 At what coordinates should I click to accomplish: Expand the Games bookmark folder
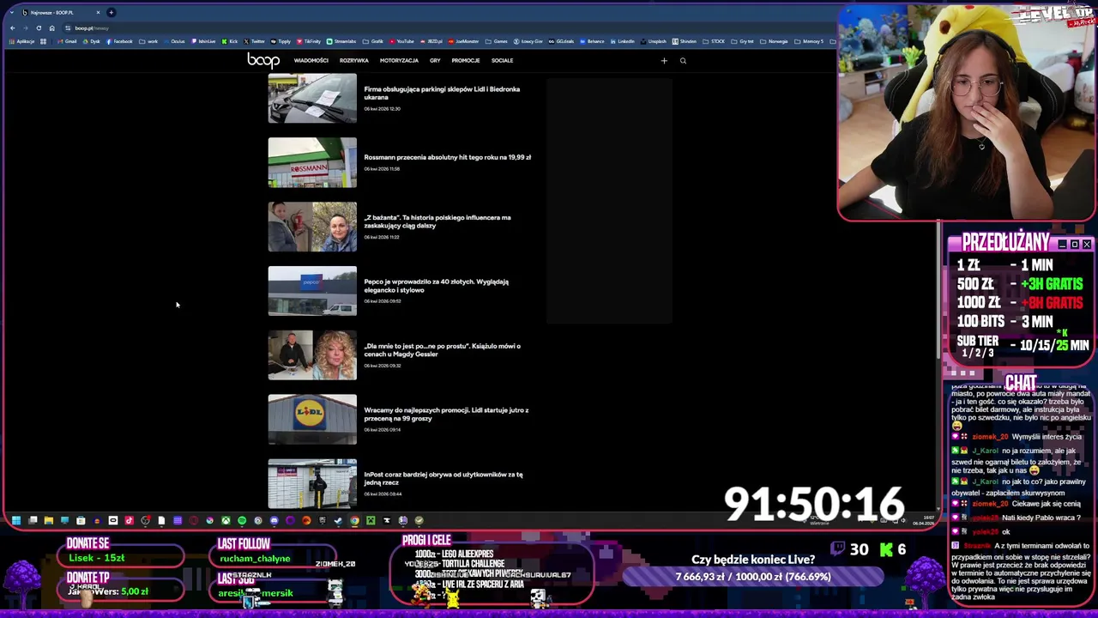(x=496, y=41)
